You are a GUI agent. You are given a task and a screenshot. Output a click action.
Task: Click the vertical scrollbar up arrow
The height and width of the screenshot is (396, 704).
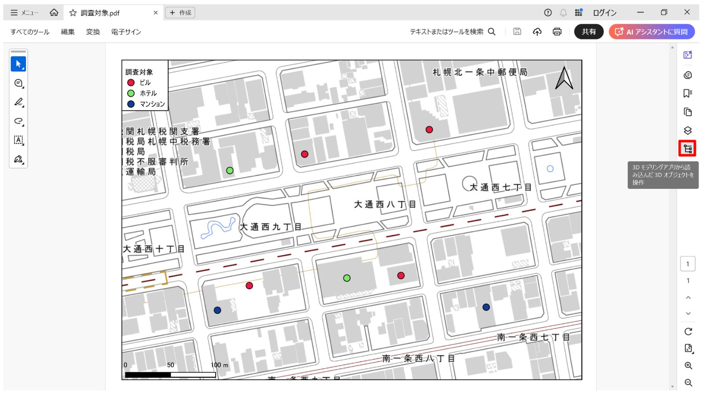tap(672, 48)
